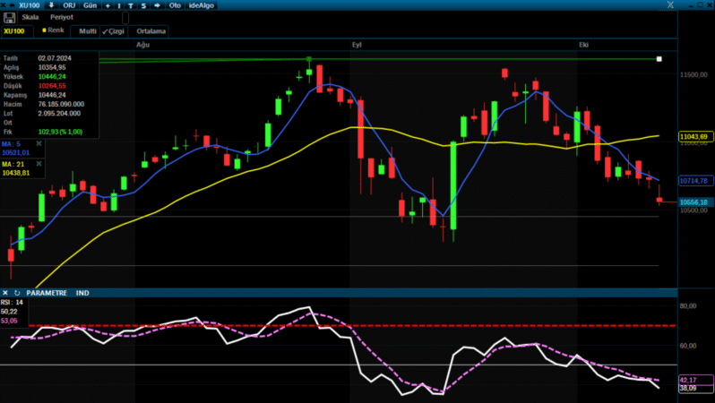Image resolution: width=715 pixels, height=403 pixels.
Task: Click the save (floppy disk) icon
Action: click(x=9, y=17)
